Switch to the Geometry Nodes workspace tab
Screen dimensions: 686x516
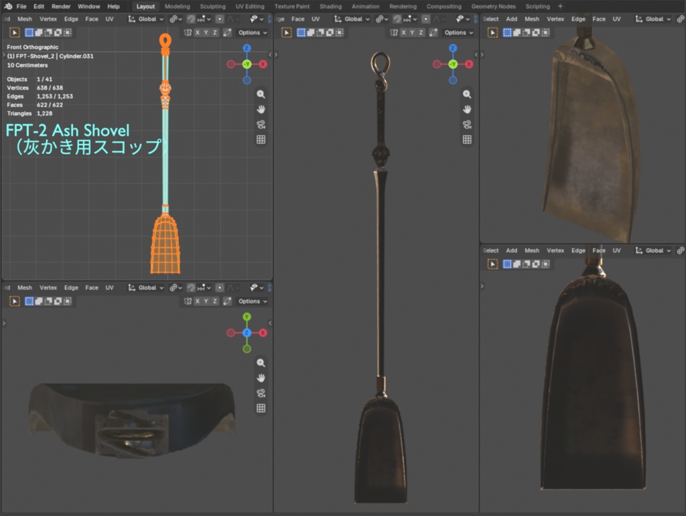pos(493,7)
